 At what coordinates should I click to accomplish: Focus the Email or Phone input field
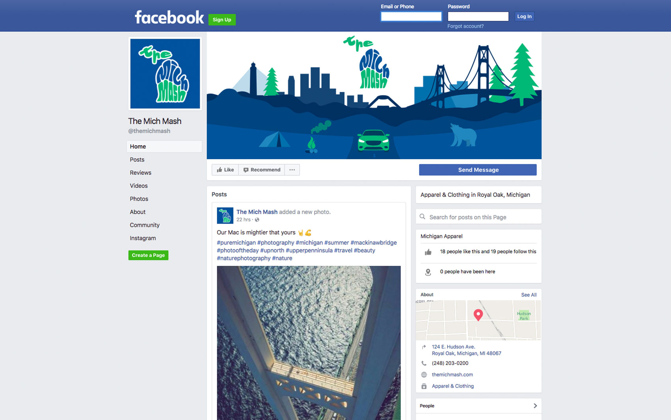(x=411, y=16)
